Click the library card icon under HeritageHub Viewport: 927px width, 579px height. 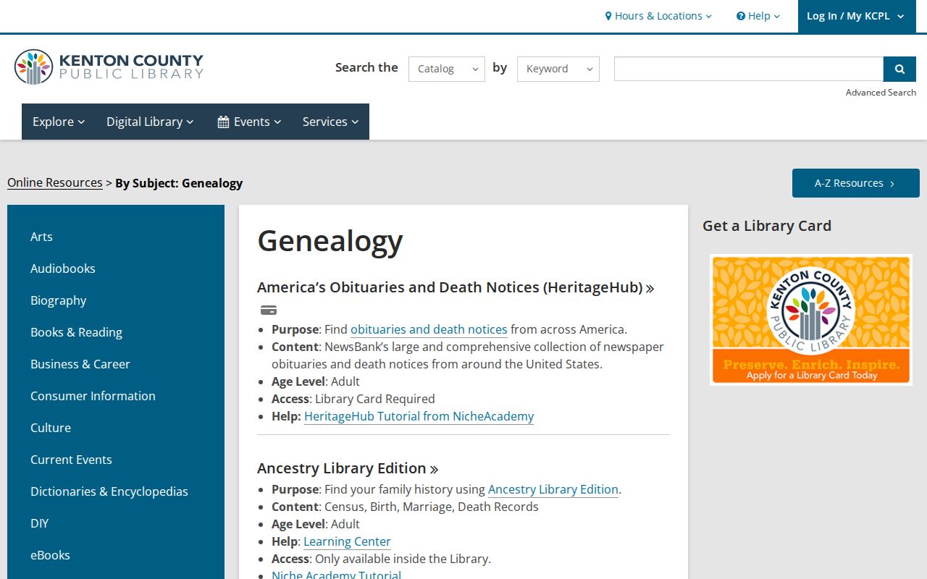pyautogui.click(x=269, y=310)
